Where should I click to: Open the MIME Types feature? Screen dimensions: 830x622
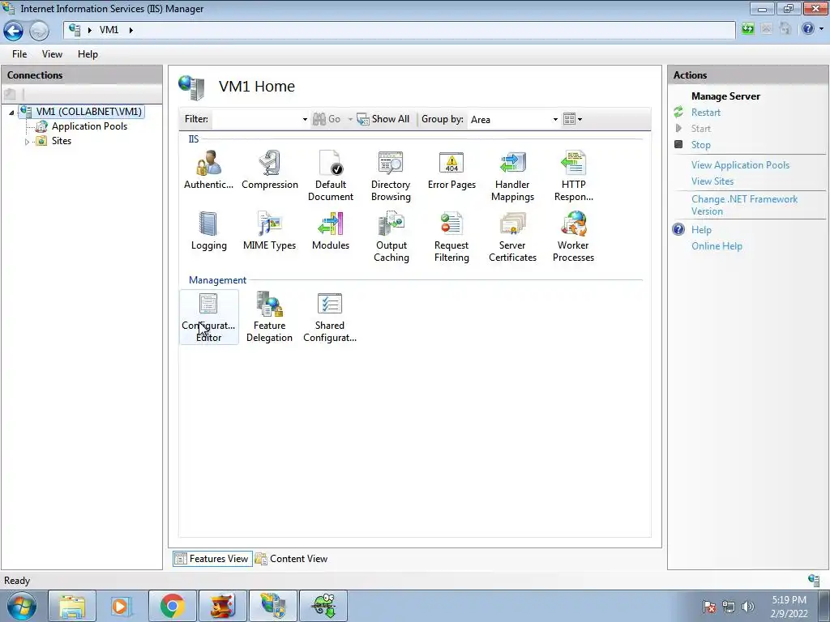tap(269, 231)
